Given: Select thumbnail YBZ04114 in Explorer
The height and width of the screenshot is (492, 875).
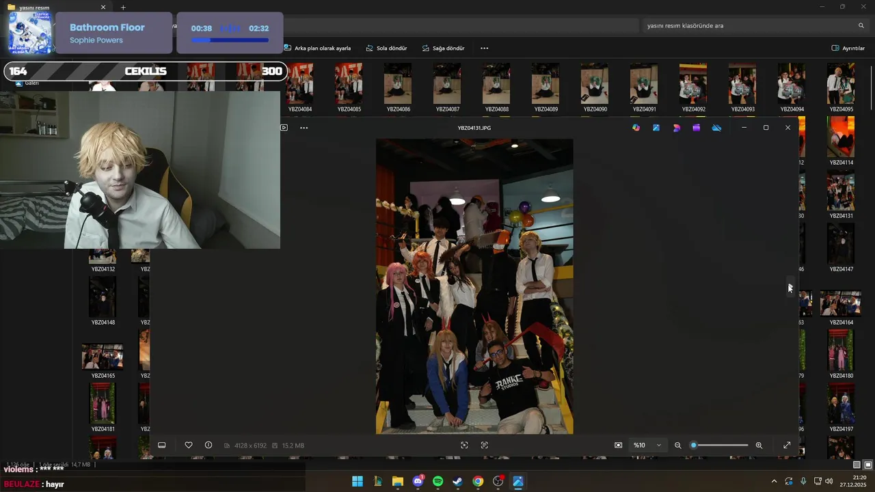Looking at the screenshot, I should [841, 141].
